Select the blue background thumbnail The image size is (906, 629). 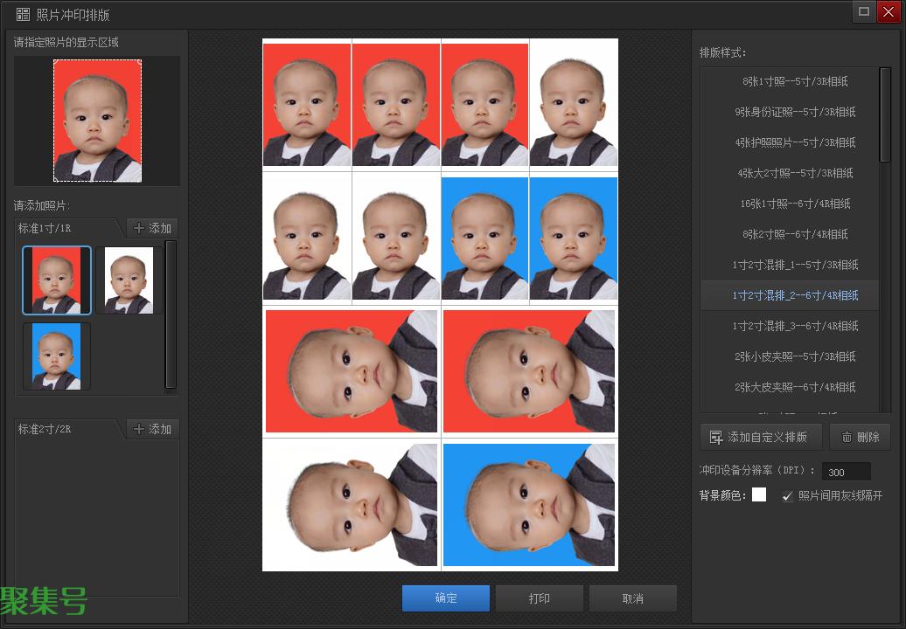(57, 356)
